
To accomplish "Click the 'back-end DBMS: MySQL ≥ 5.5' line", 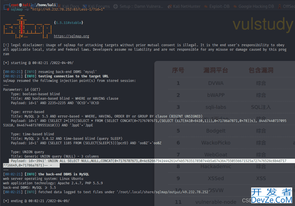I will tap(29, 188).
